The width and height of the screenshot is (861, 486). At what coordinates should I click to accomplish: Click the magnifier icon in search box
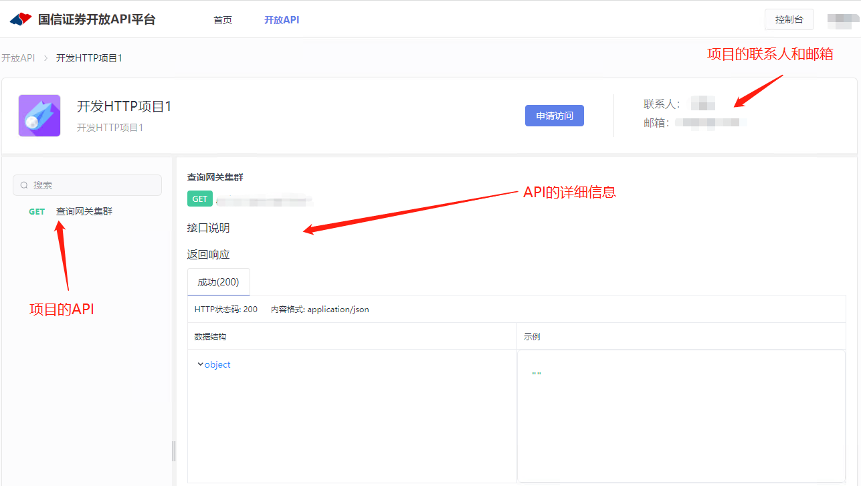pyautogui.click(x=25, y=185)
